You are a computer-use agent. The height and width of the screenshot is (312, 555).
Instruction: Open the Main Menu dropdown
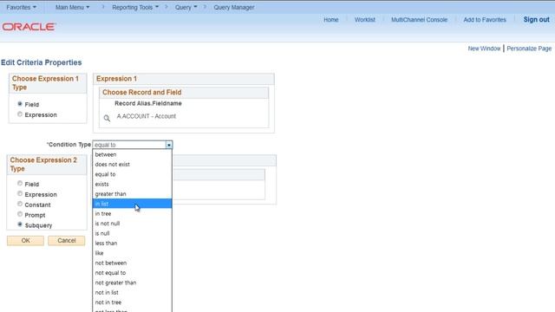pyautogui.click(x=72, y=7)
